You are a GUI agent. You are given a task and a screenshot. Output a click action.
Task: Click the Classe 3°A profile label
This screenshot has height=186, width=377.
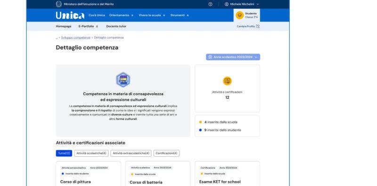[251, 17]
